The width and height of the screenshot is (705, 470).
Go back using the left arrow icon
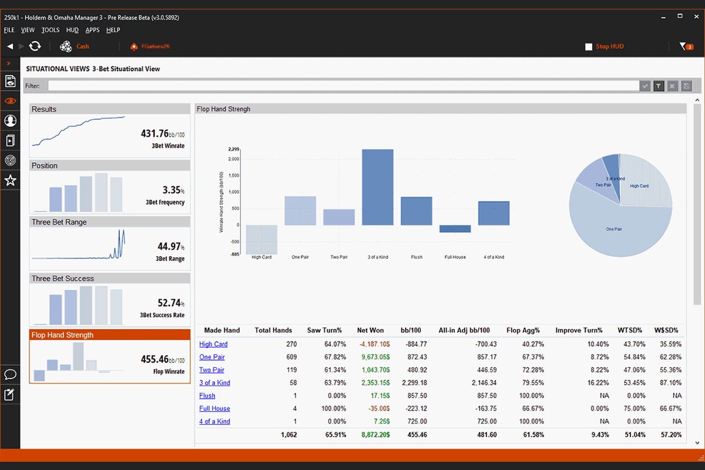tap(10, 46)
